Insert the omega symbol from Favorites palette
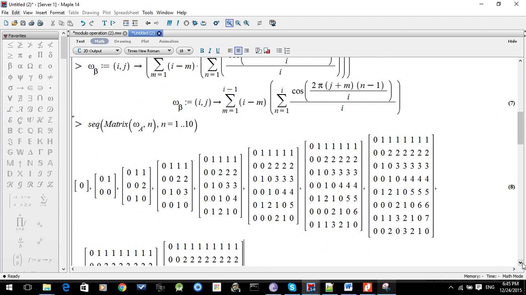Image resolution: width=526 pixels, height=295 pixels. coord(50,99)
